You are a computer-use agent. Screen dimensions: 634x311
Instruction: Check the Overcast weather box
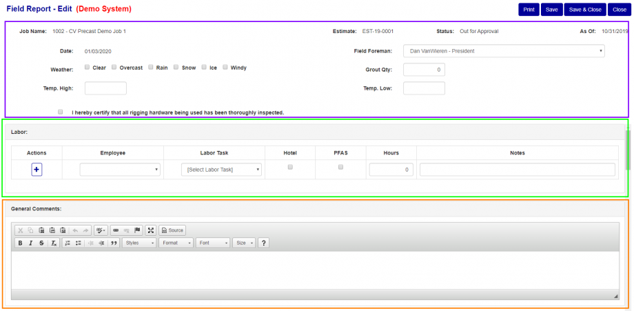pyautogui.click(x=114, y=67)
